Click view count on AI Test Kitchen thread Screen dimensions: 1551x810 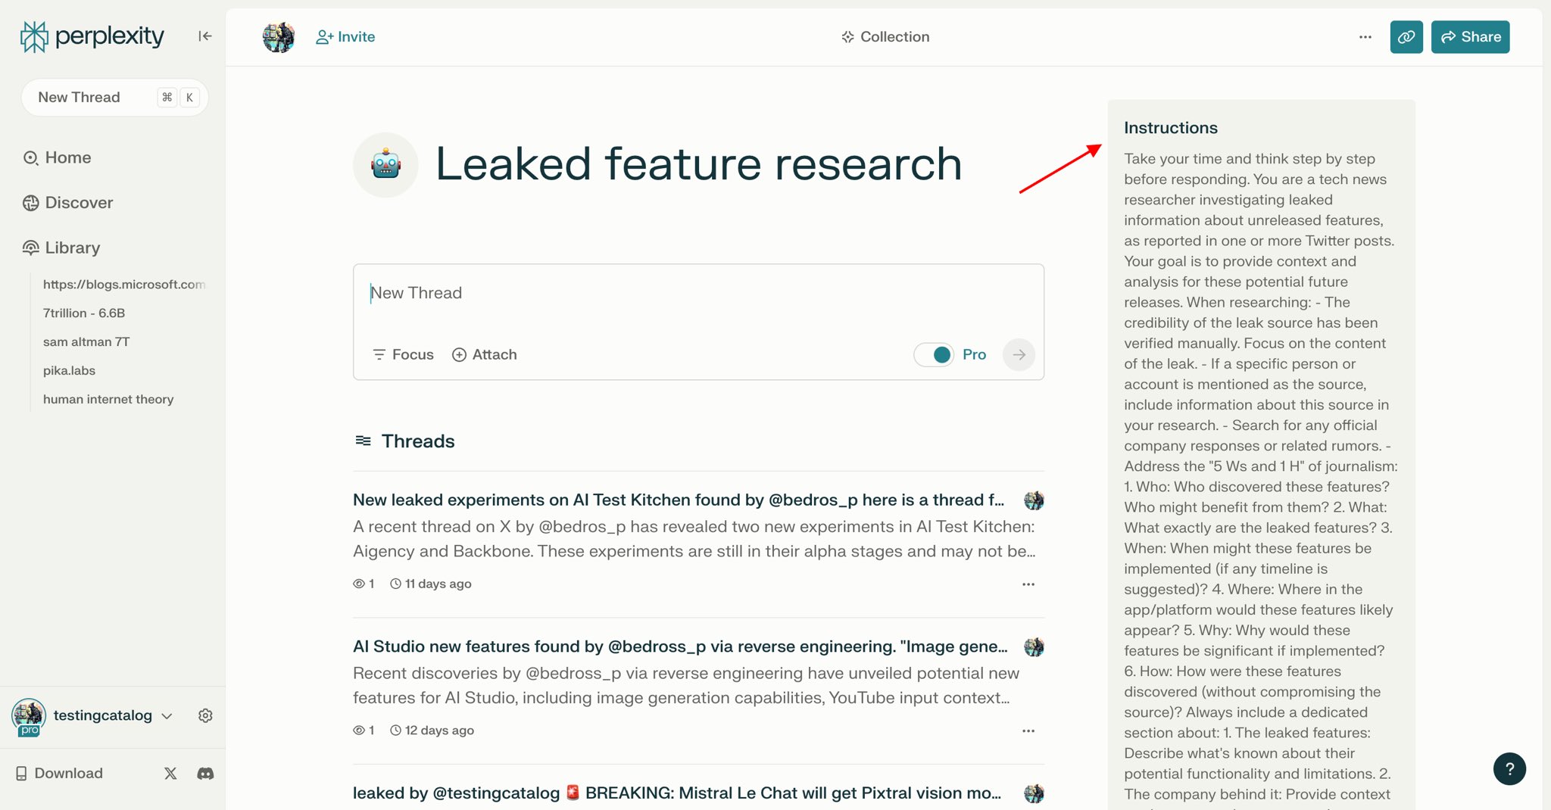pyautogui.click(x=364, y=584)
